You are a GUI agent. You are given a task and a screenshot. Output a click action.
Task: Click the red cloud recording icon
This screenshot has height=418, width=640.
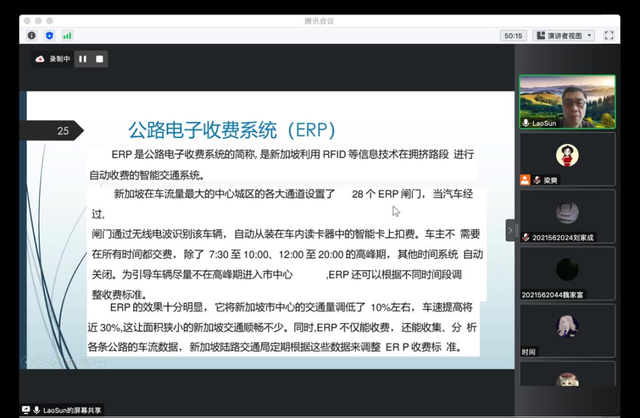pyautogui.click(x=40, y=59)
